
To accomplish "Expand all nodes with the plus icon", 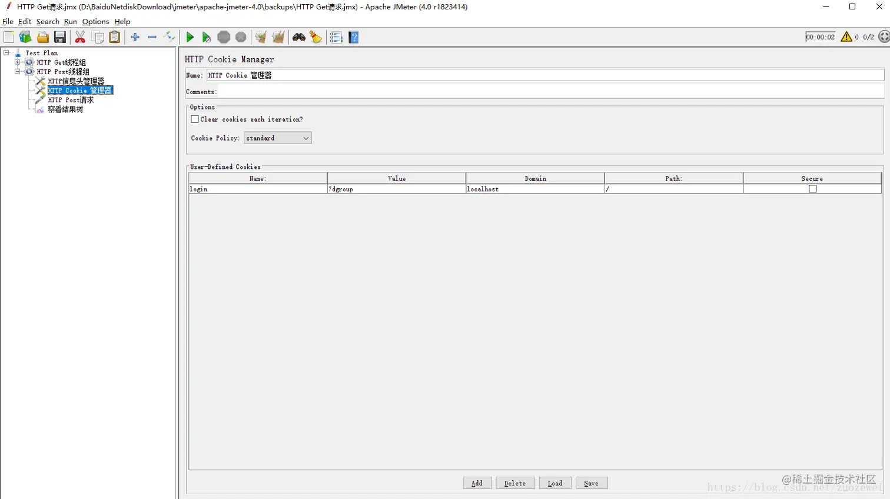I will tap(135, 37).
